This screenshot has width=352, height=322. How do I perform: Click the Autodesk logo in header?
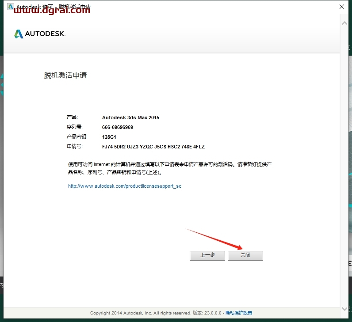[40, 34]
